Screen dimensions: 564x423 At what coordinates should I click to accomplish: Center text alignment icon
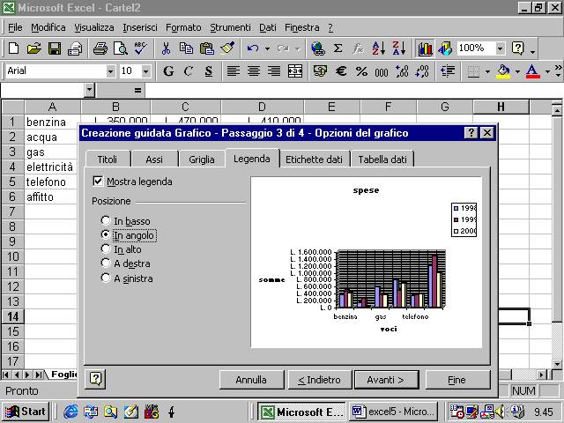click(x=254, y=71)
